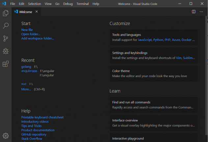Install Python support link

[x=158, y=40]
